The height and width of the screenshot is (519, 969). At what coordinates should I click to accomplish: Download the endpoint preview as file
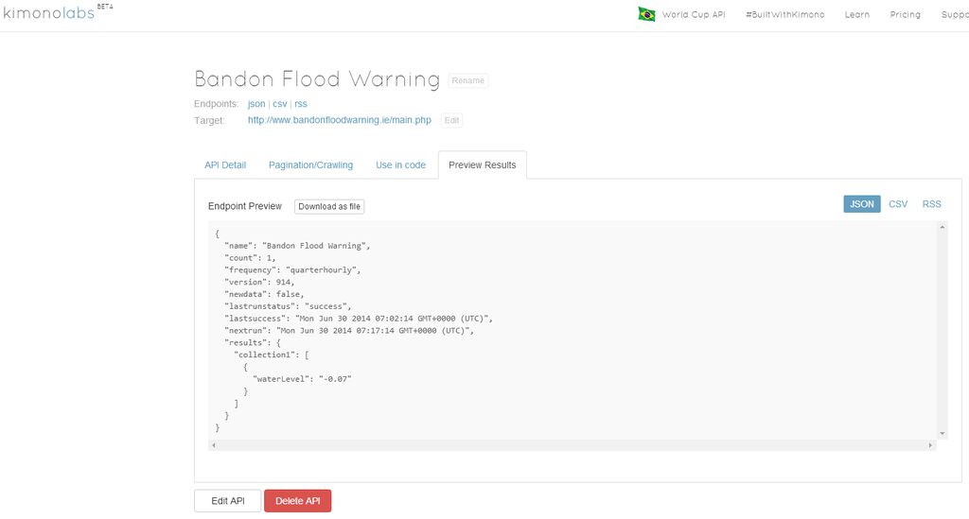tap(329, 206)
